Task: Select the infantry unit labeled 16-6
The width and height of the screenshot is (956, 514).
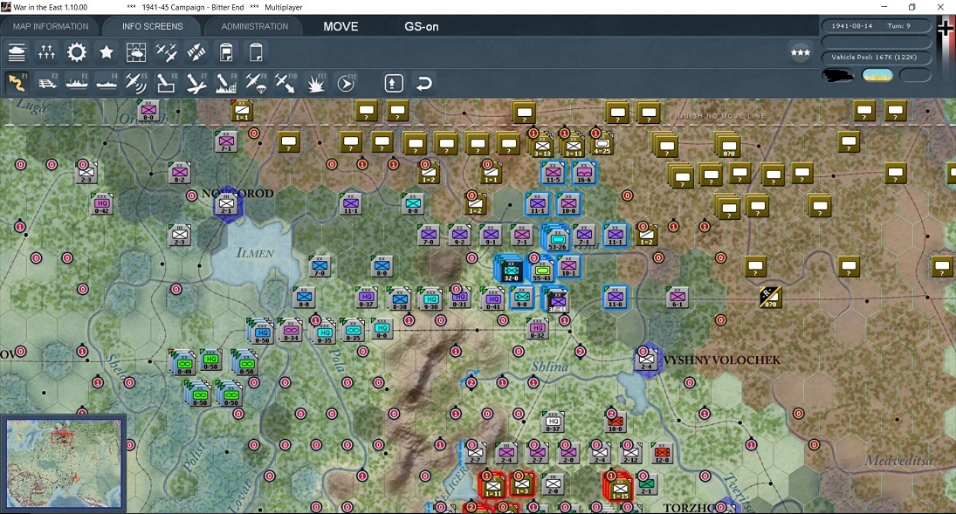Action: pos(584,173)
